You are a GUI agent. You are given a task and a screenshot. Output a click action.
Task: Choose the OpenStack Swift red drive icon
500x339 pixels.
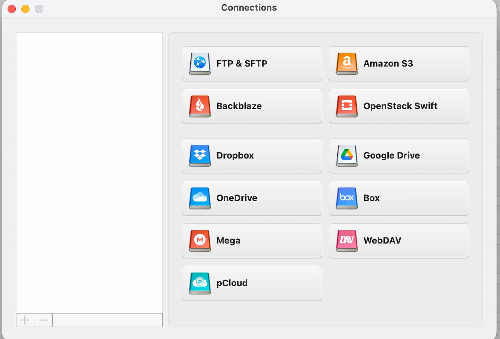click(347, 106)
